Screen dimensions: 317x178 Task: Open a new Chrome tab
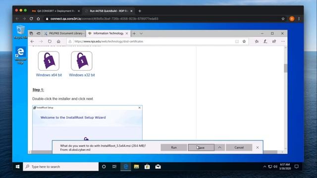click(140, 11)
